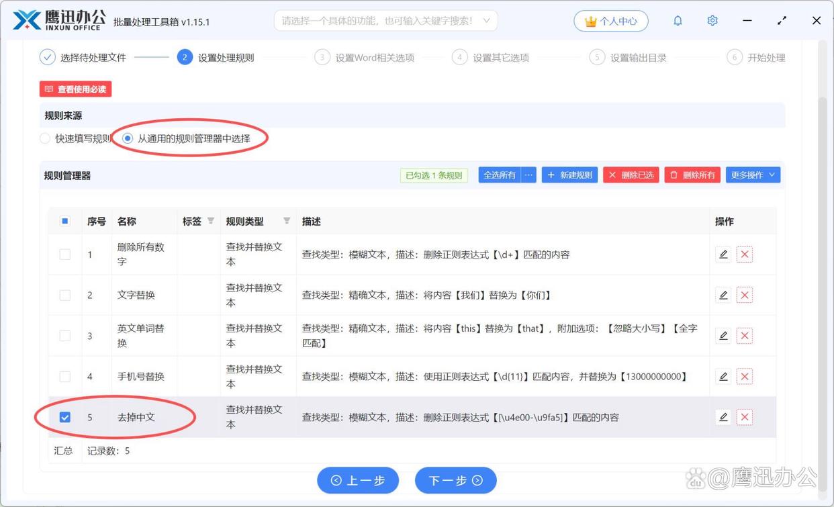Viewport: 834px width, 507px height.
Task: Click the 记录数：5 summary text
Action: [109, 451]
